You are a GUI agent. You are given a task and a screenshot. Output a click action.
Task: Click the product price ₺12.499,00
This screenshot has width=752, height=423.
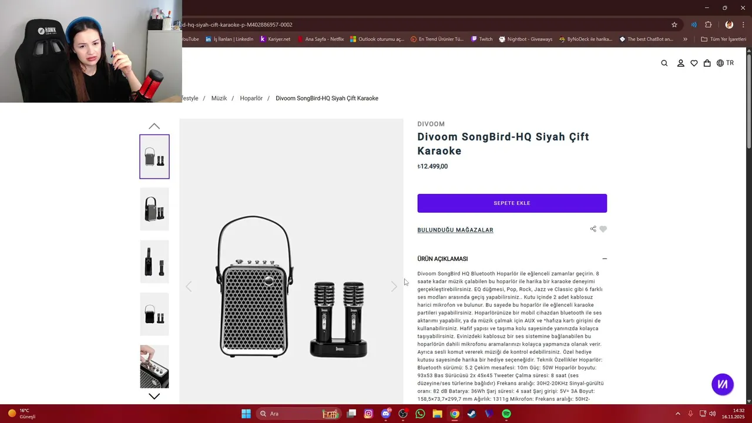point(432,167)
